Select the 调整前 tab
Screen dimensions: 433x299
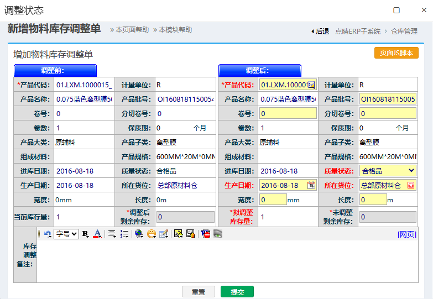(x=55, y=70)
